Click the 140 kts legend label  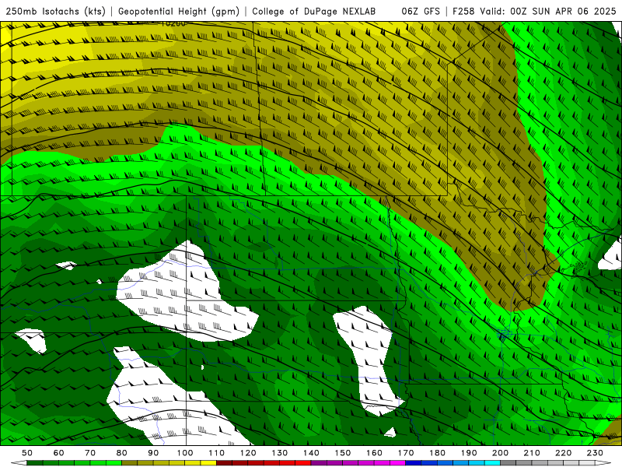point(311,453)
